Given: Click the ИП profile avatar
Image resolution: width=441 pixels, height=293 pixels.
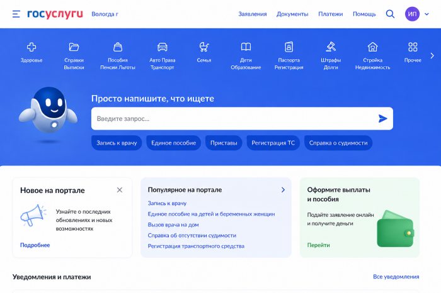Looking at the screenshot, I should [x=412, y=14].
